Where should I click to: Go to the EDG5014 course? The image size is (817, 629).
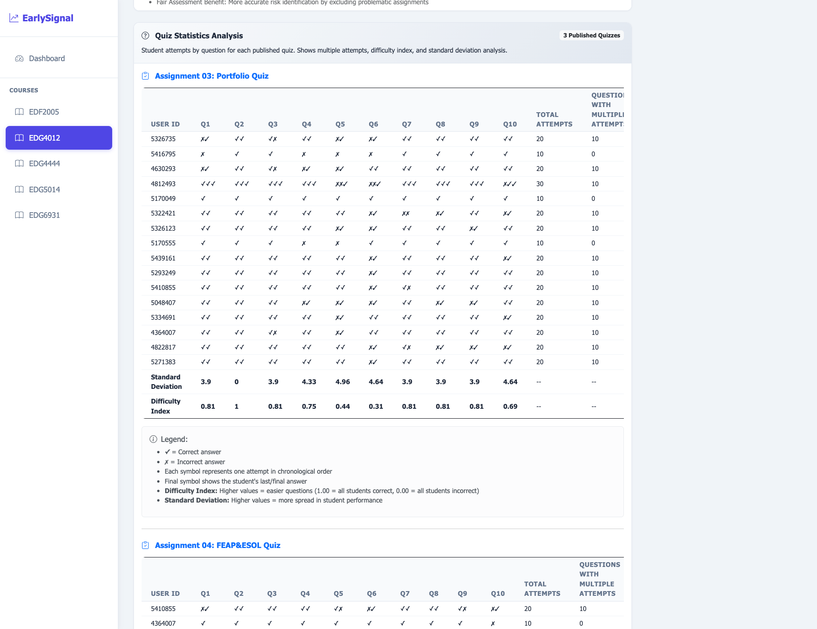tap(44, 189)
